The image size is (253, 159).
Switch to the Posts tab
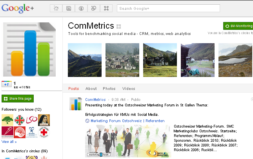tap(74, 89)
